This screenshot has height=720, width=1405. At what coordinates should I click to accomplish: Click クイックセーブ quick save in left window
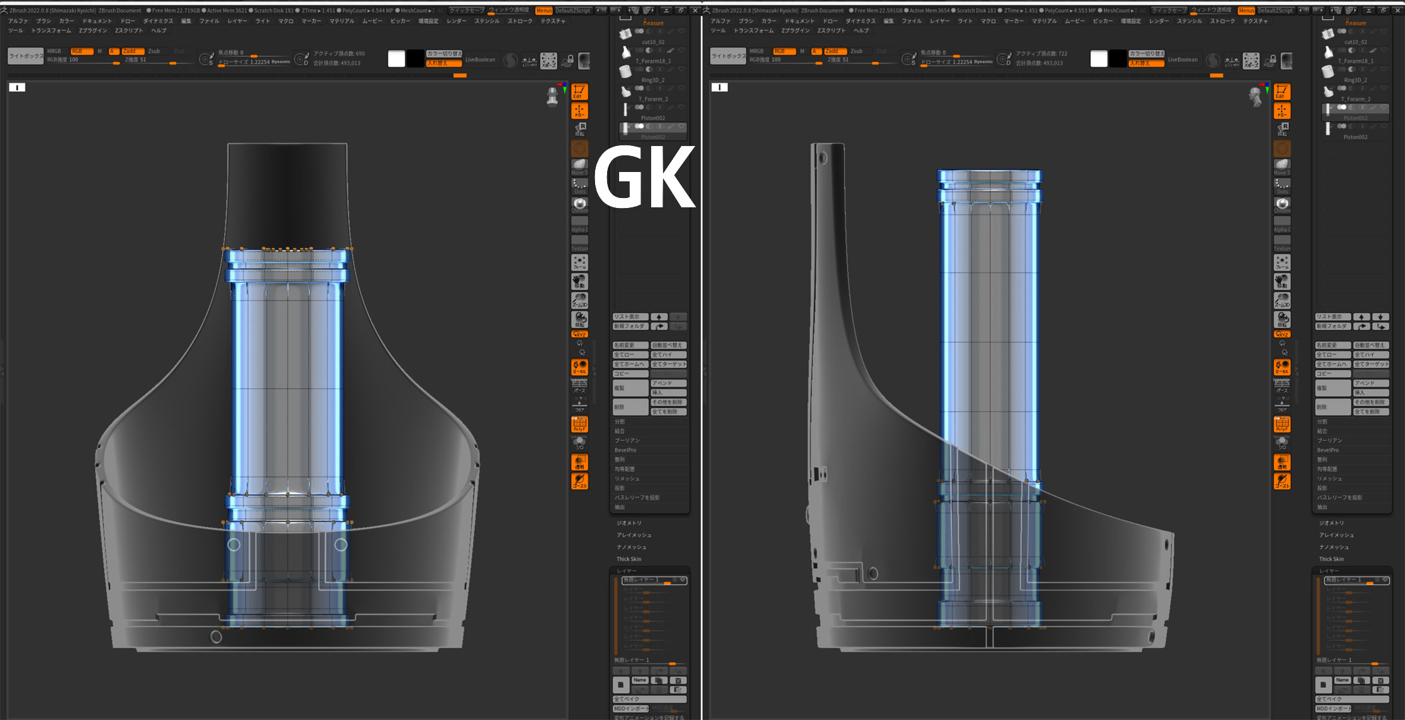coord(466,11)
